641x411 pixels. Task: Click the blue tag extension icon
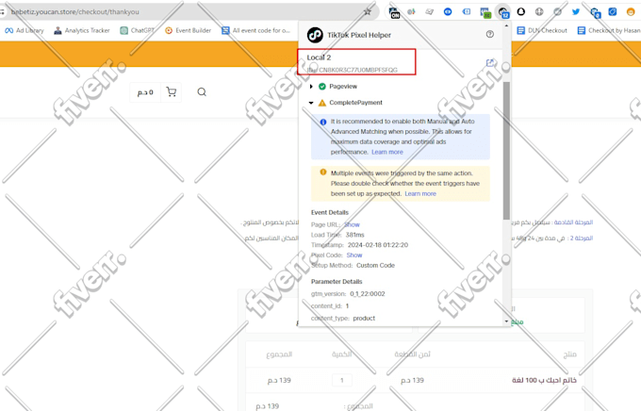point(613,12)
